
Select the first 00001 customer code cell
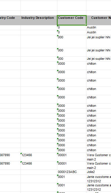tap(72, 157)
